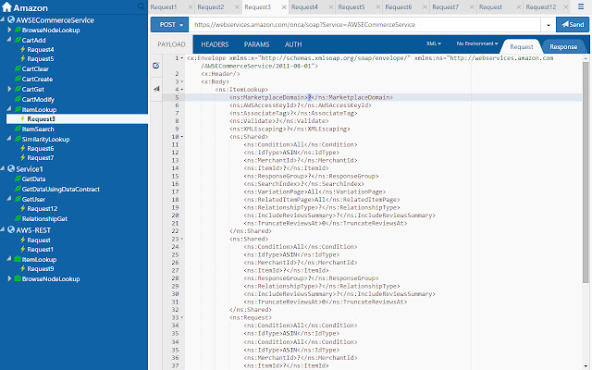Click the globe icon next to AWS-REST
592x370 pixels.
(x=10, y=229)
